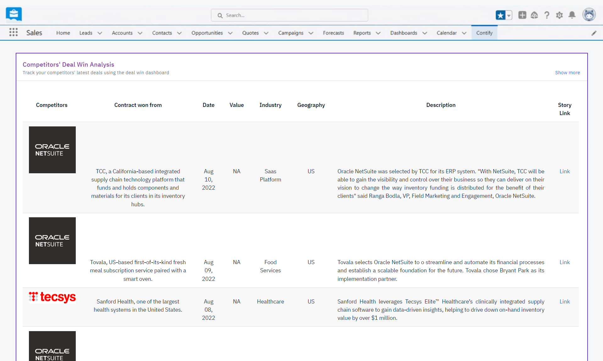Open the Trailhead guidance cloud icon
The width and height of the screenshot is (603, 361).
(x=534, y=15)
